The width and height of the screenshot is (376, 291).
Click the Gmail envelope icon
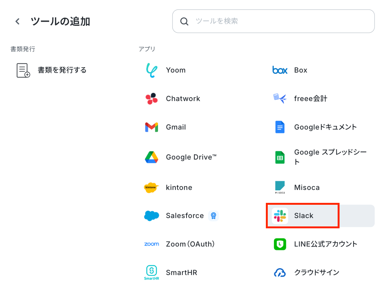[x=152, y=127]
